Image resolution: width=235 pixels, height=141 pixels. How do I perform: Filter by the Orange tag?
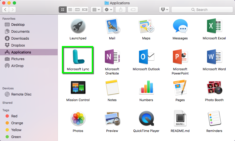[x=29, y=123]
